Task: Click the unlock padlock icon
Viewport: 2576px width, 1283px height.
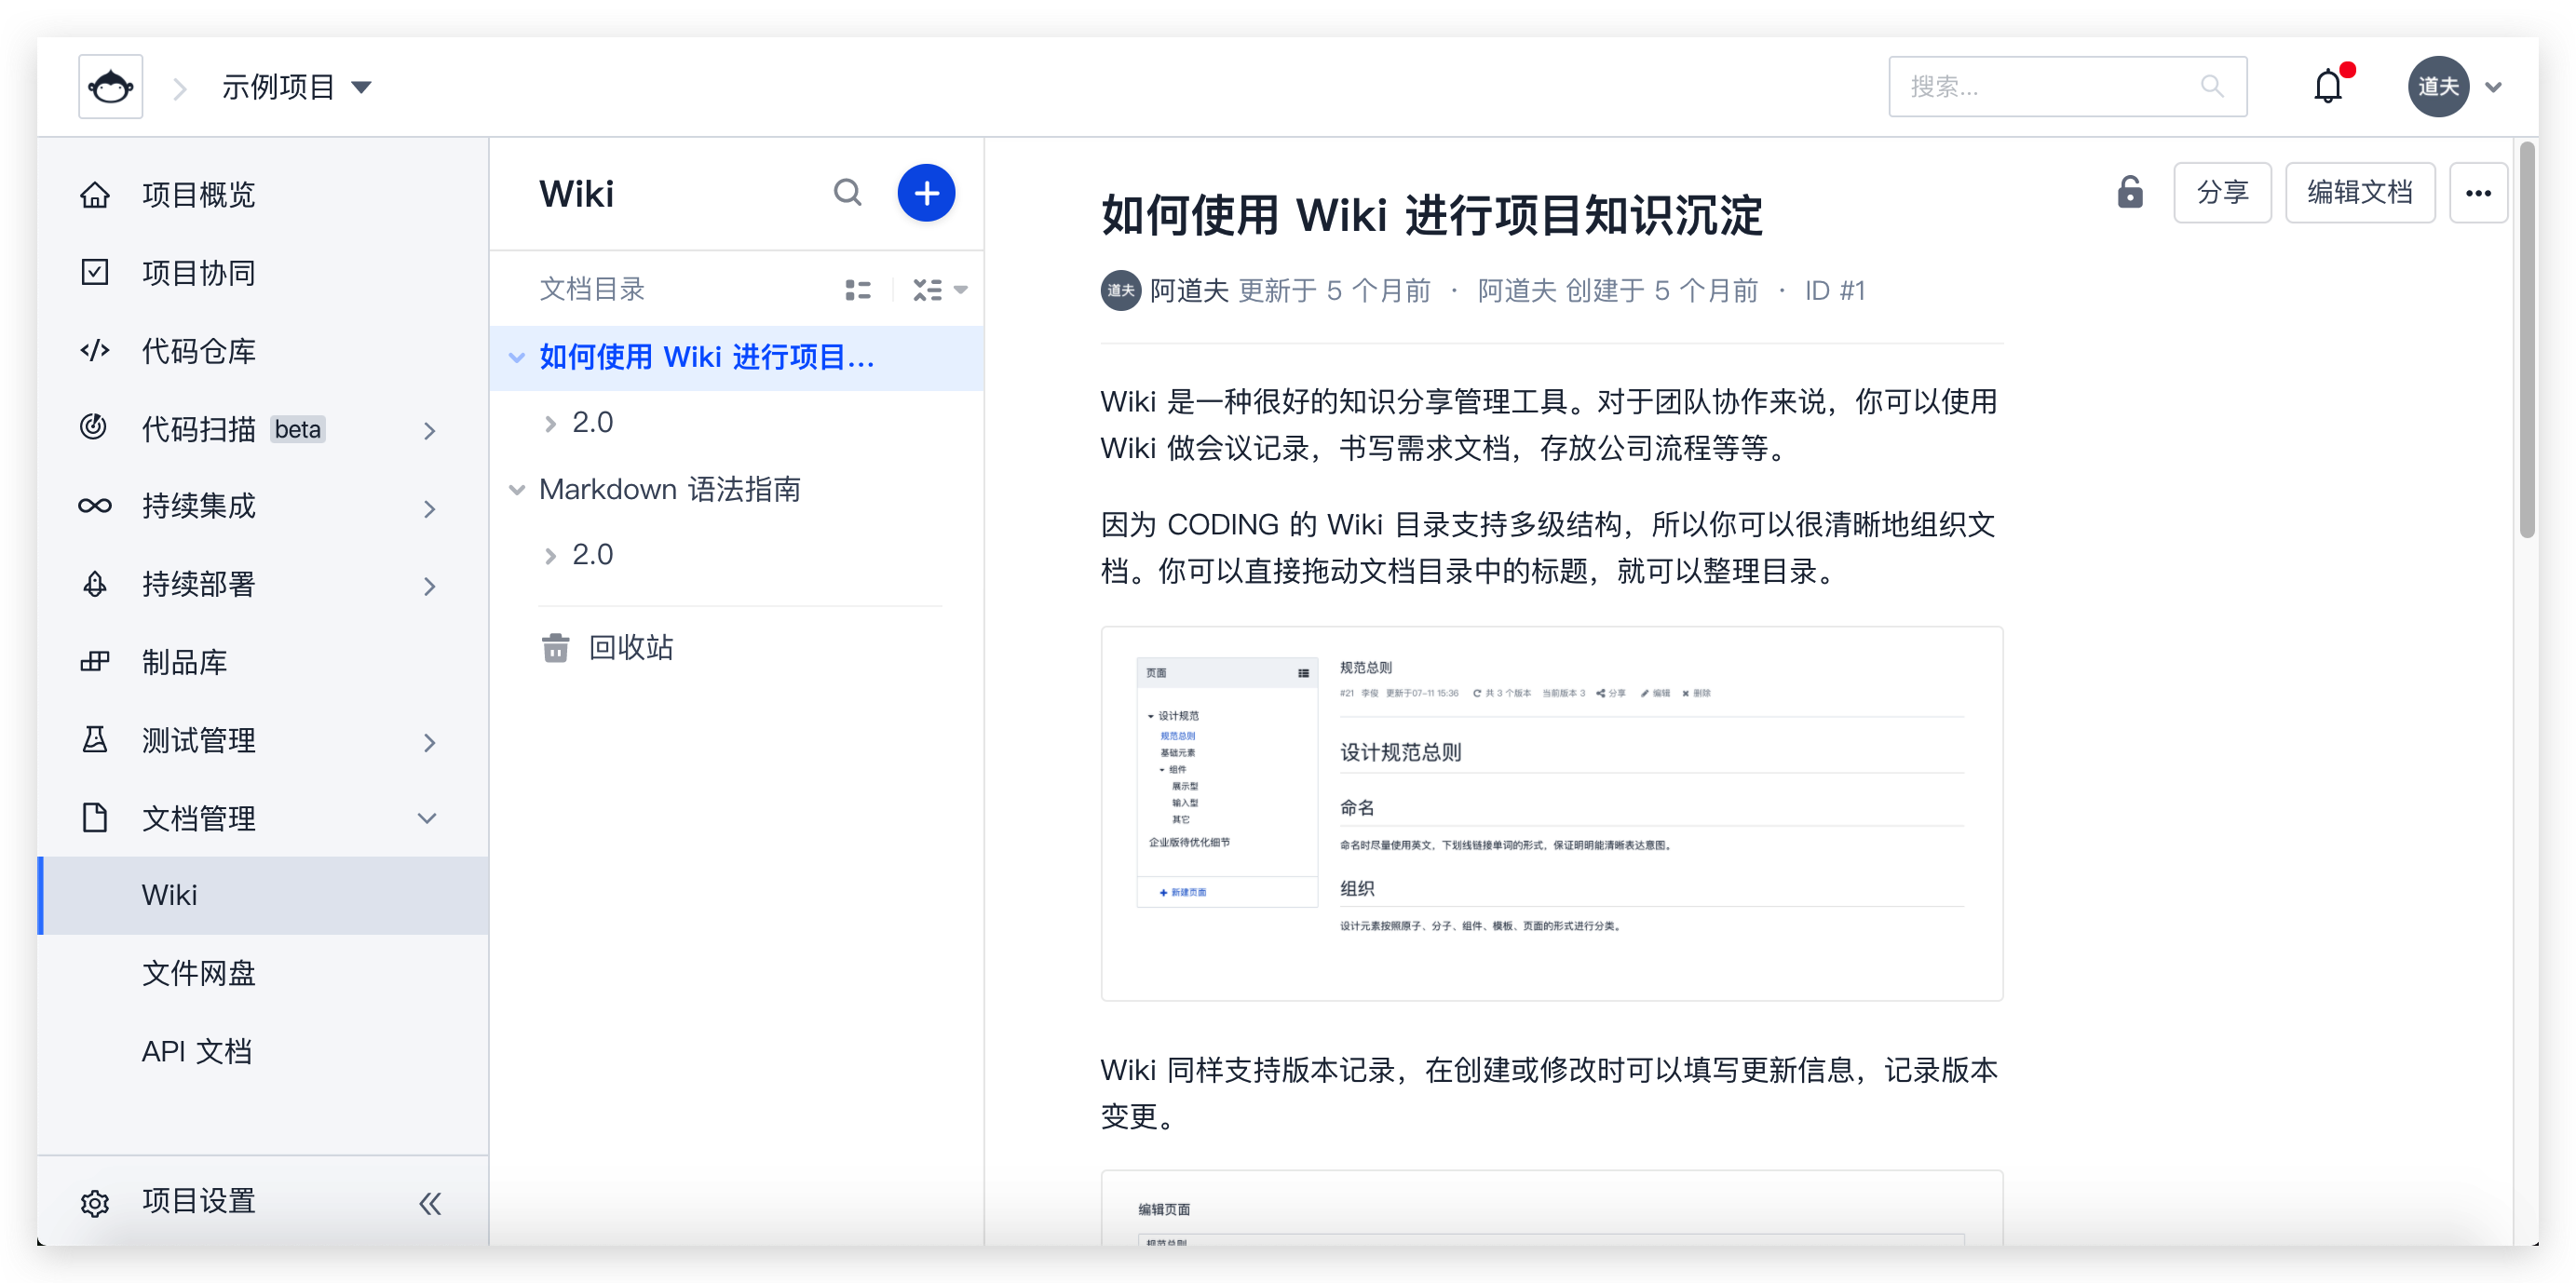Action: (2129, 192)
